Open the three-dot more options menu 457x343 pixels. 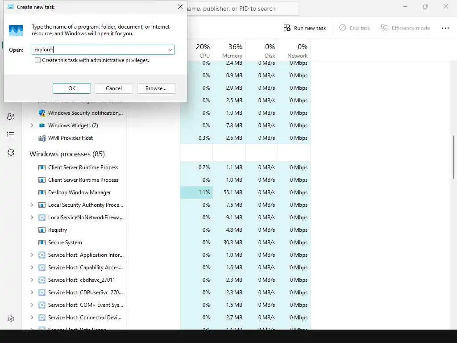445,28
